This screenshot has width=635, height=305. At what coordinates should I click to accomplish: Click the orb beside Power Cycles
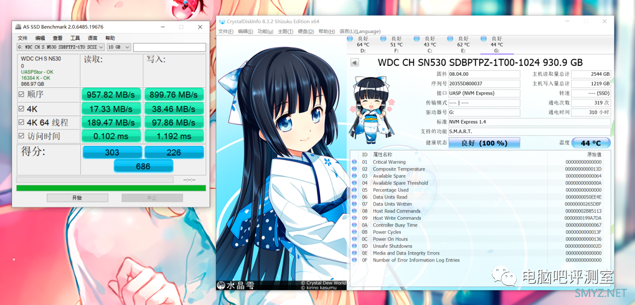[x=354, y=232]
